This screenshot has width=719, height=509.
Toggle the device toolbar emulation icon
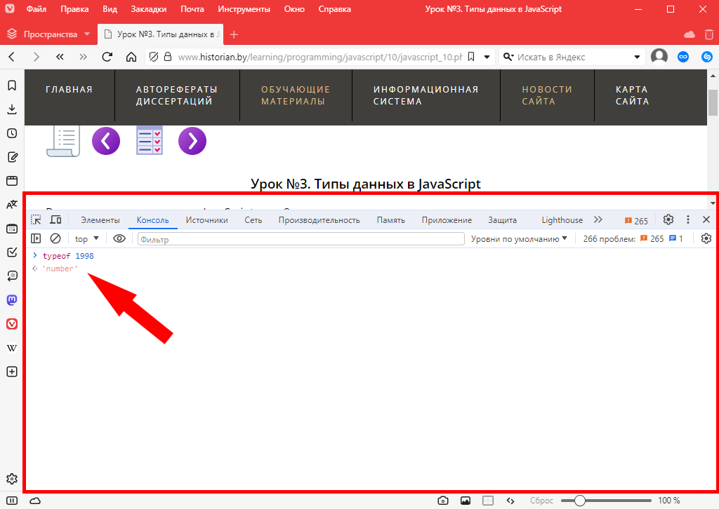55,220
